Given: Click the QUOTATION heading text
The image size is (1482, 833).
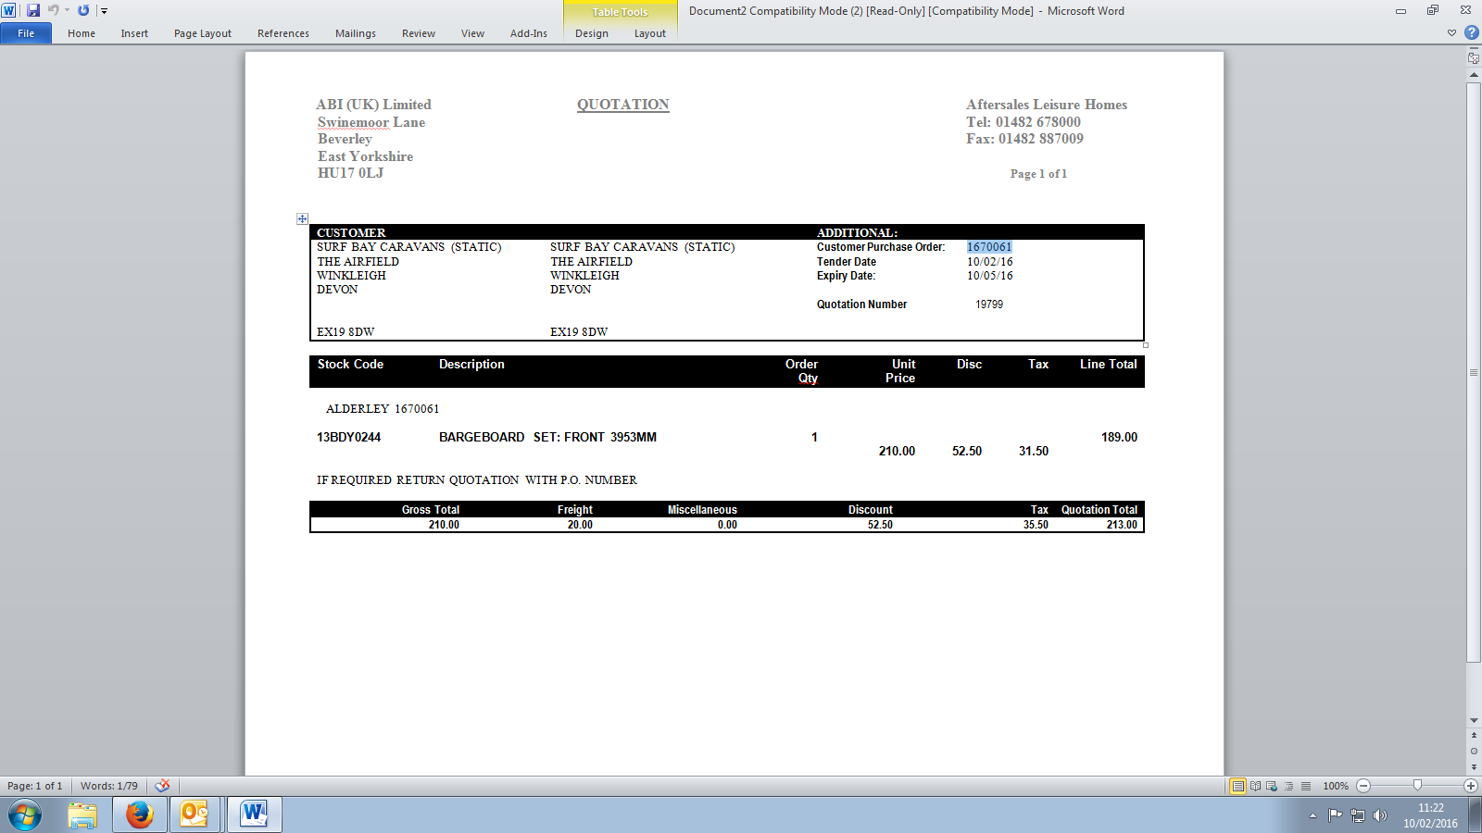Looking at the screenshot, I should 623,105.
